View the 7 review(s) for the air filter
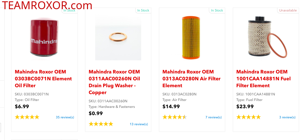The width and height of the screenshot is (305, 140). (213, 117)
